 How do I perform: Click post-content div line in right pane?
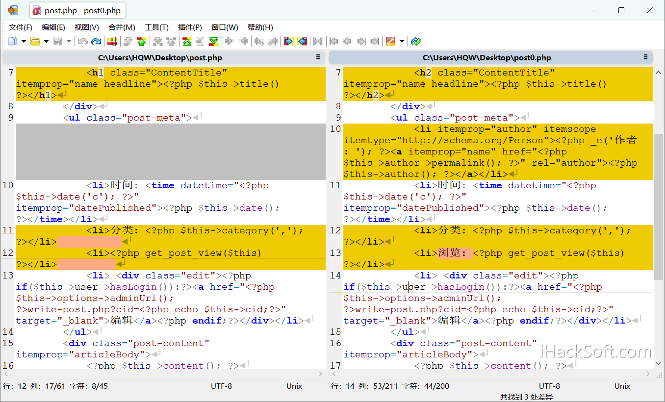(498, 349)
